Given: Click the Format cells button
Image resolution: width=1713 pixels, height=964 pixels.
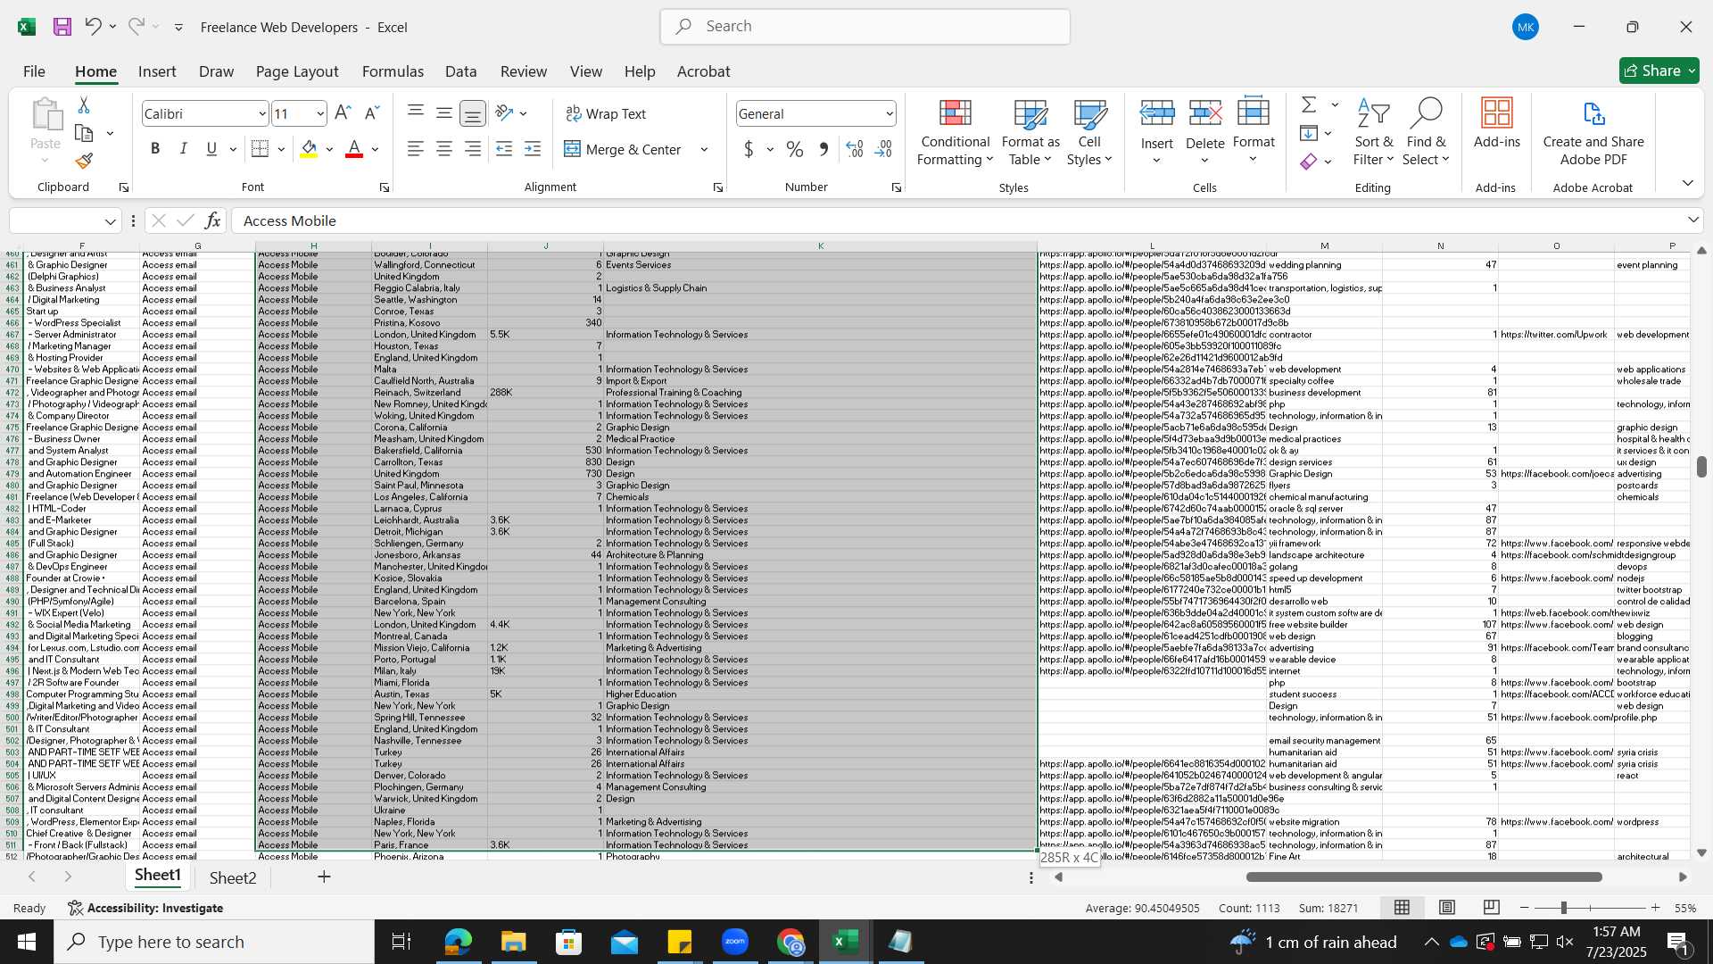Looking at the screenshot, I should [x=1254, y=132].
